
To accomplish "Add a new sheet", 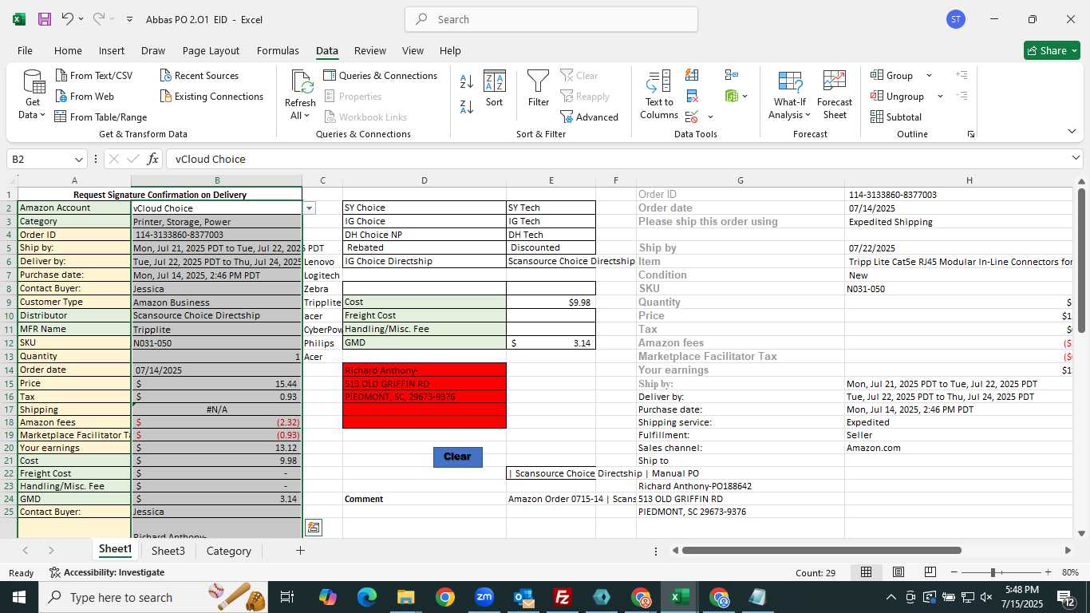I will point(300,551).
